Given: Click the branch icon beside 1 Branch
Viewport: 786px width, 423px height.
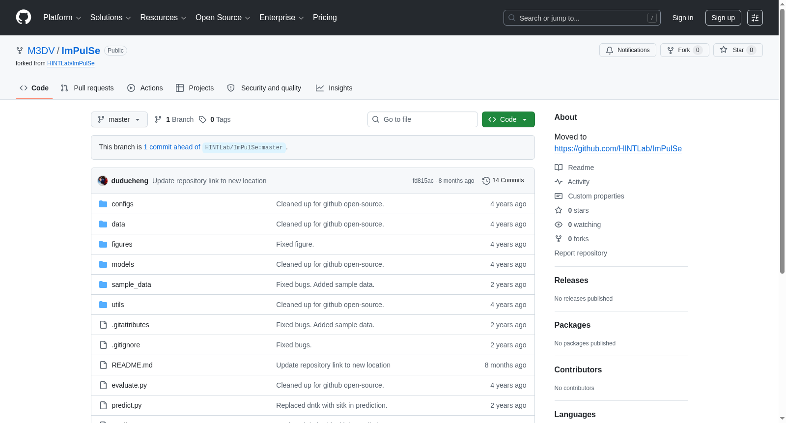Looking at the screenshot, I should coord(158,119).
